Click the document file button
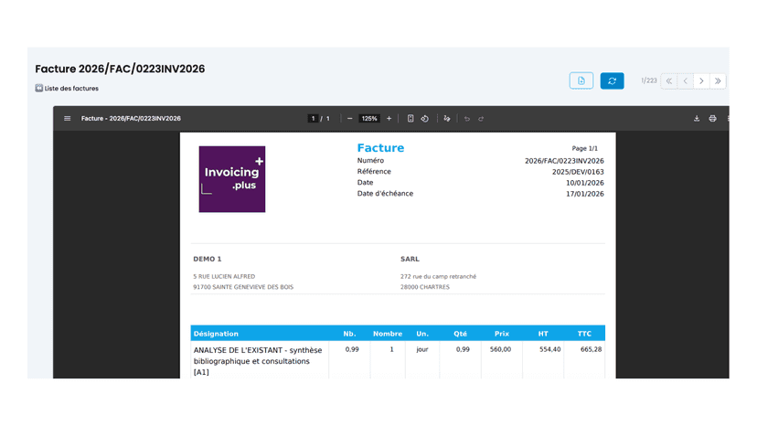757x426 pixels. pos(581,80)
